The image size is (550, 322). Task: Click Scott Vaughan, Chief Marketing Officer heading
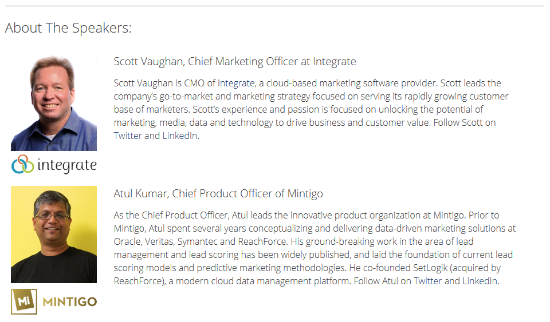coord(235,62)
